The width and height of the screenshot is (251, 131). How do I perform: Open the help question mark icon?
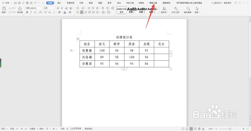(x=240, y=3)
